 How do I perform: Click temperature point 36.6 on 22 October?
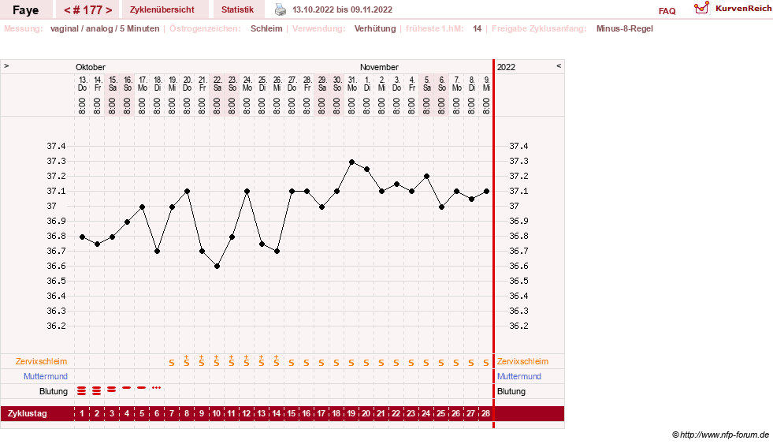(217, 267)
